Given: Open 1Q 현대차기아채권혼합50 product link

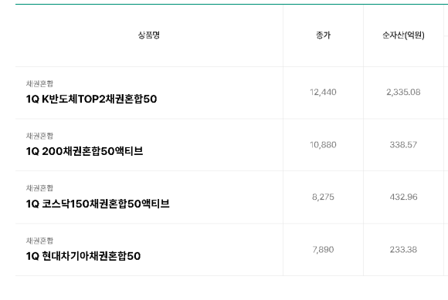Looking at the screenshot, I should point(83,256).
